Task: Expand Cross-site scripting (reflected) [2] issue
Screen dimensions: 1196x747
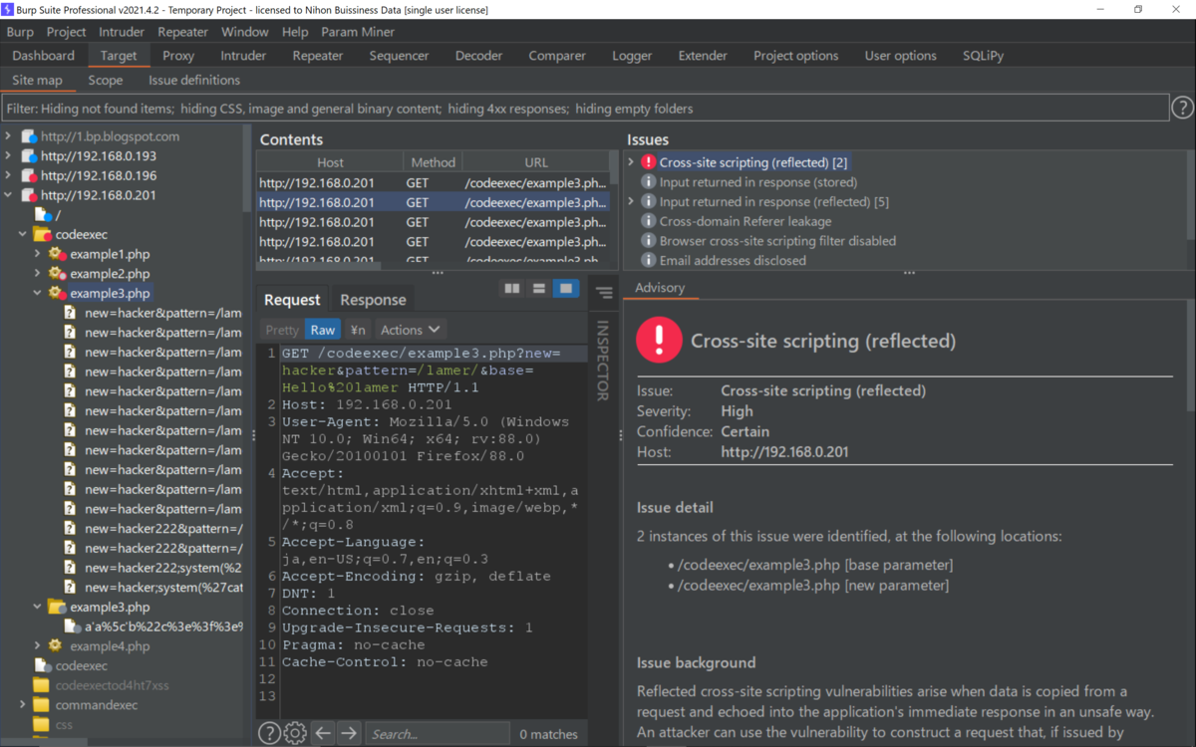Action: pos(631,162)
